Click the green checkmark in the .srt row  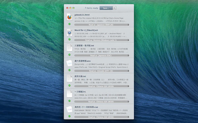[69, 39]
